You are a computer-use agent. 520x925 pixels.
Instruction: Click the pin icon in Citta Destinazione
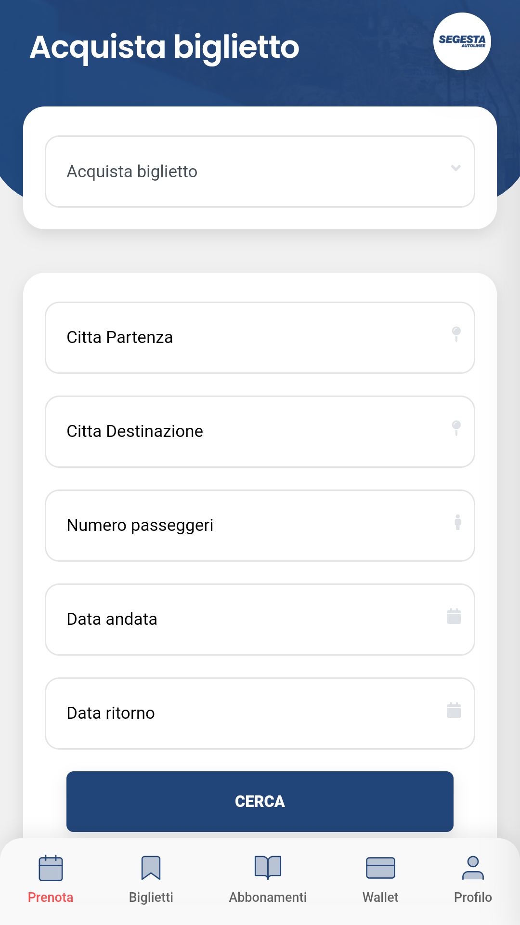pos(456,427)
